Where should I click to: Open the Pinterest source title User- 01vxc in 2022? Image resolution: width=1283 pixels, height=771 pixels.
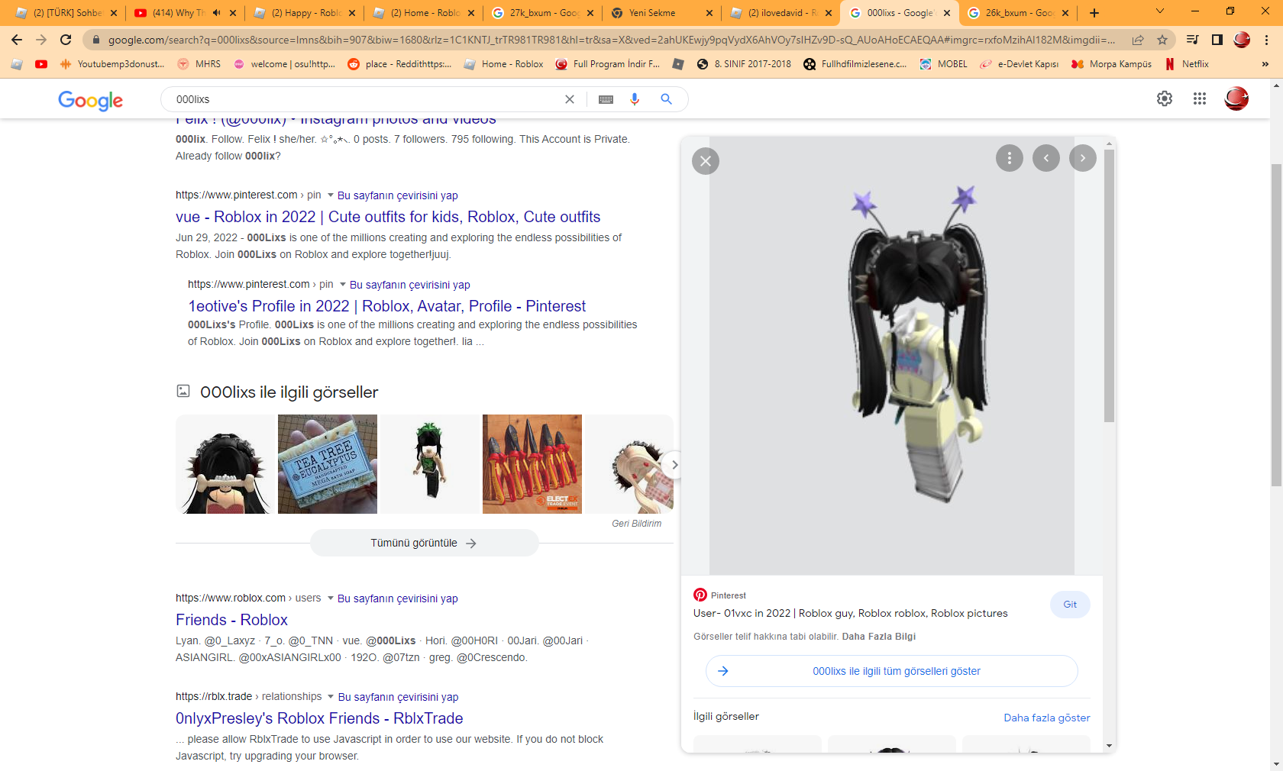[x=850, y=613]
